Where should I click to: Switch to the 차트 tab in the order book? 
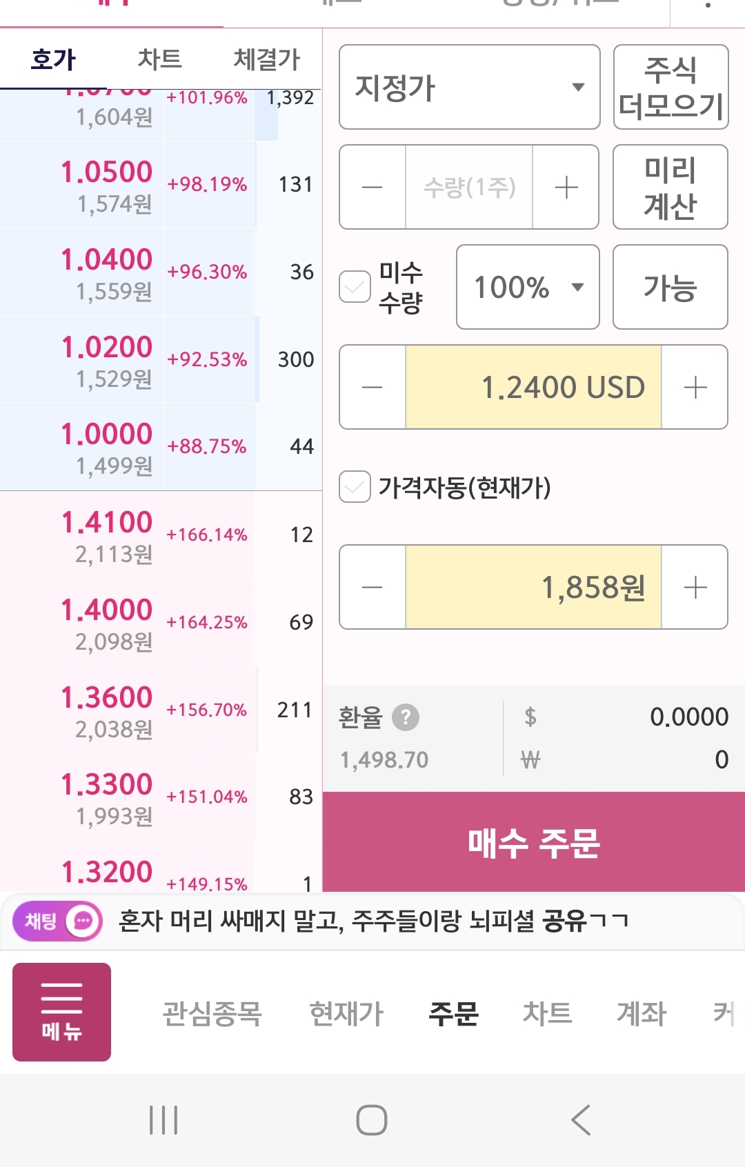[159, 59]
